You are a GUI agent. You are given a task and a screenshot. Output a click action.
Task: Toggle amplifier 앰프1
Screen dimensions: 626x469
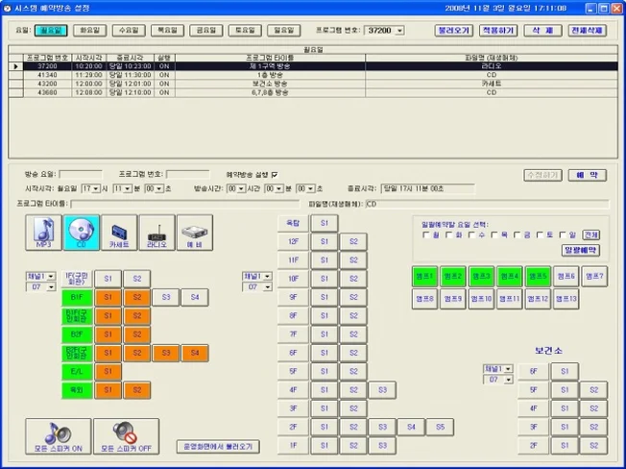click(424, 277)
